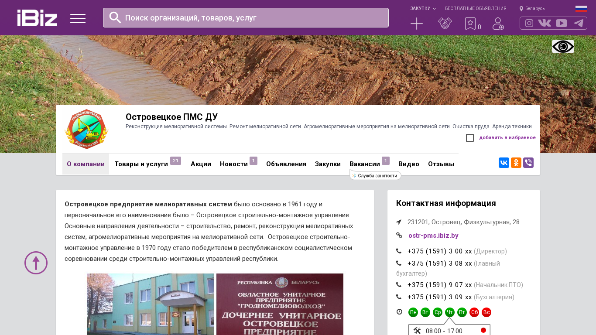Switch to the Видео tab

coord(409,164)
